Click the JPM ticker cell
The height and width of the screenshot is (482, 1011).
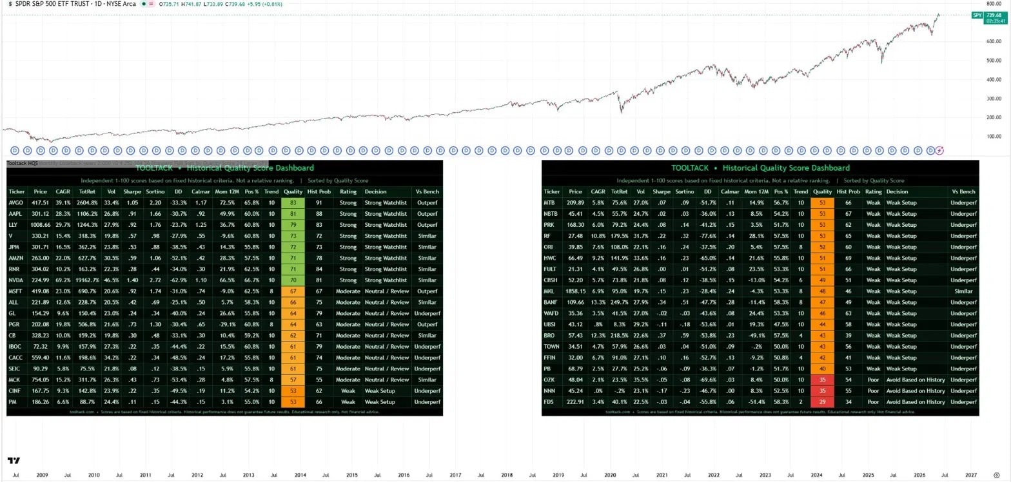(17, 247)
